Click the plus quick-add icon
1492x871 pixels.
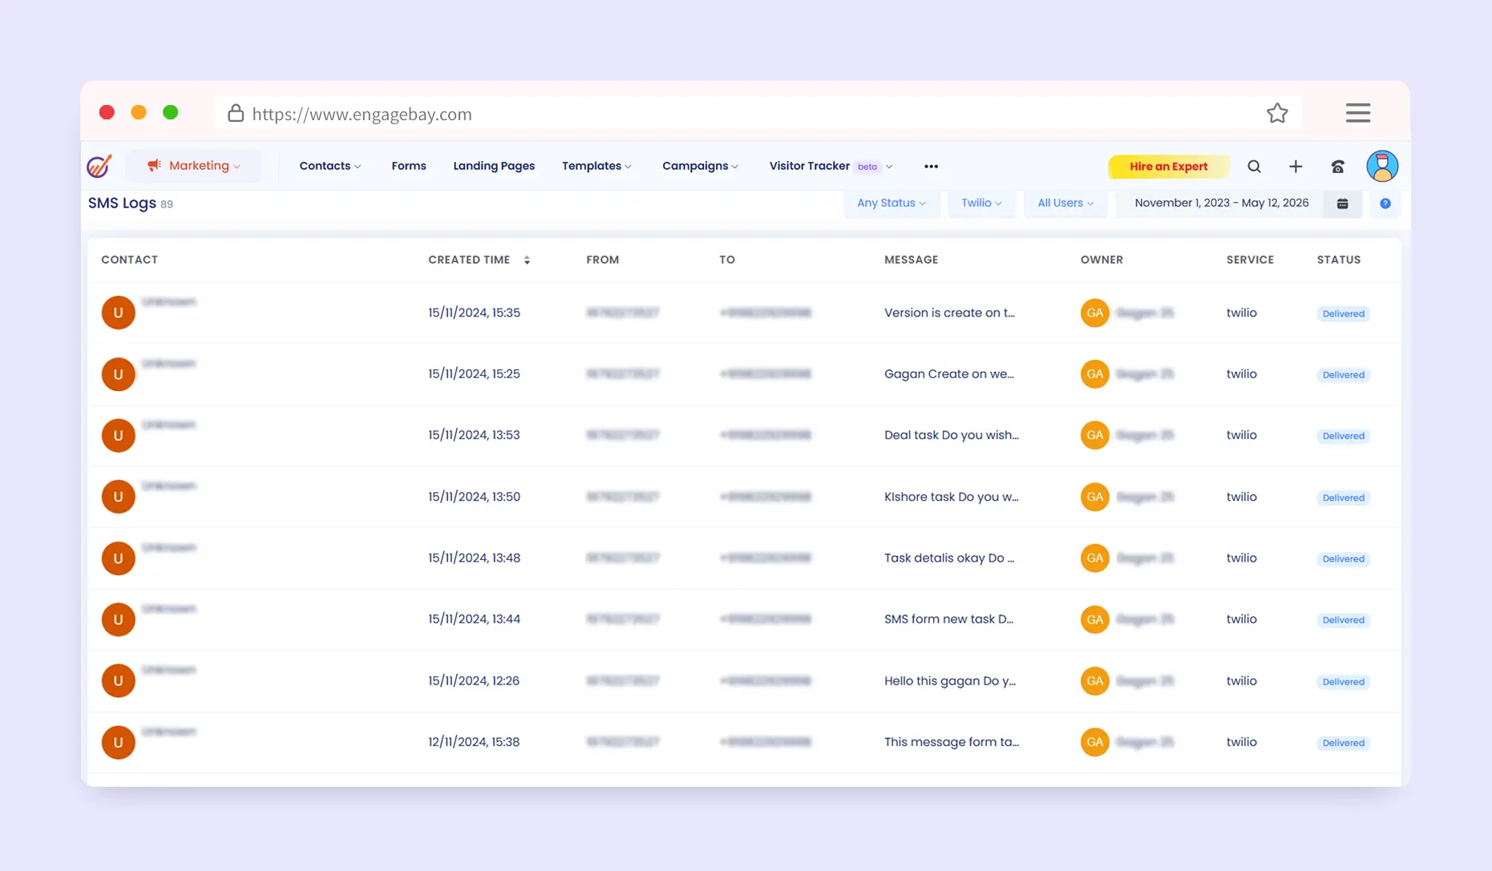tap(1296, 167)
